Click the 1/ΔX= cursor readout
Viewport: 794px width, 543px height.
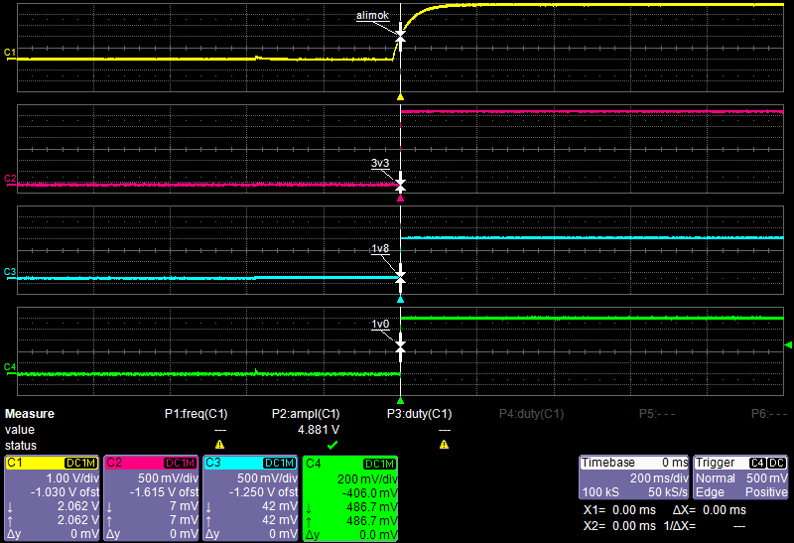(705, 526)
